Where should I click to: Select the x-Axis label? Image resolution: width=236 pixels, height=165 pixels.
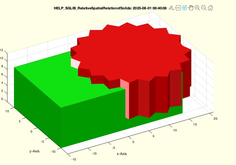tap(122, 154)
